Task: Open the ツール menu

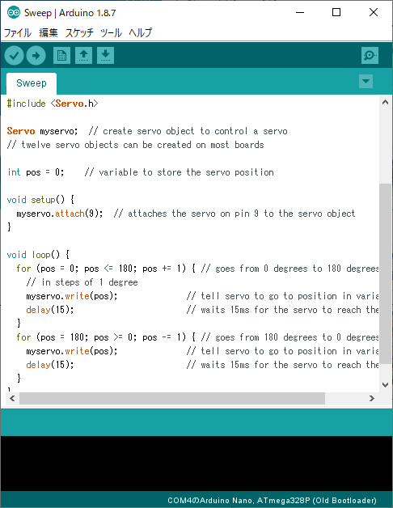Action: pos(111,32)
